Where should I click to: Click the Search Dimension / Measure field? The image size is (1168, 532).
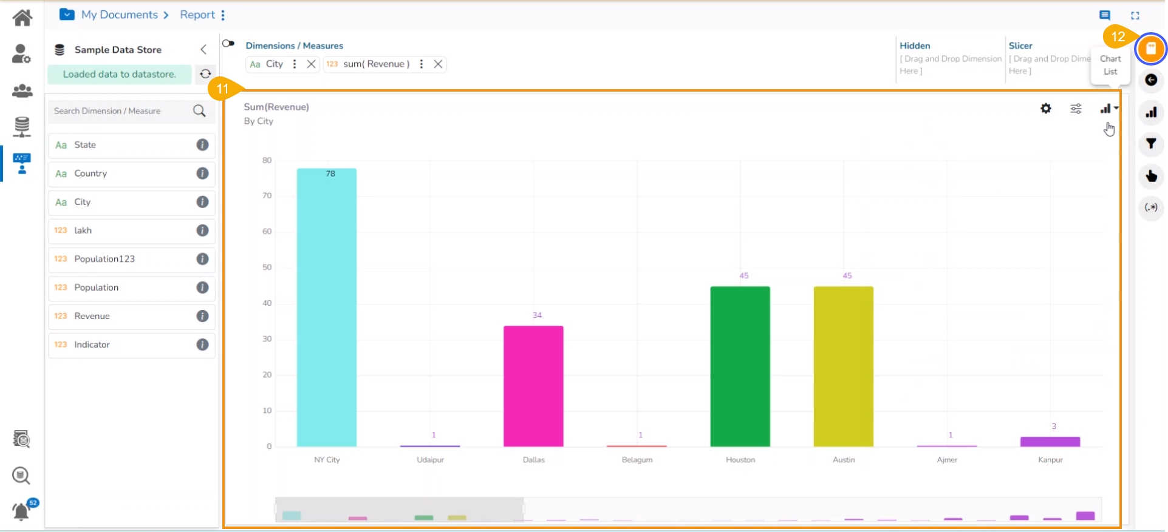click(121, 111)
